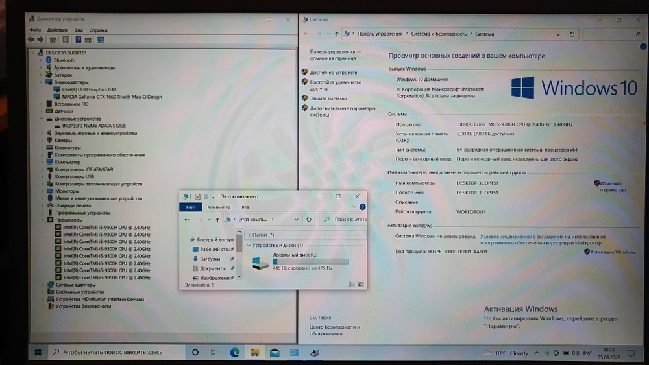Click taskbar search box
649x365 pixels.
[x=117, y=353]
